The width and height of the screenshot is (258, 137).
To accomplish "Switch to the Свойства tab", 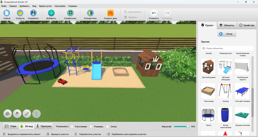I will coord(247,25).
